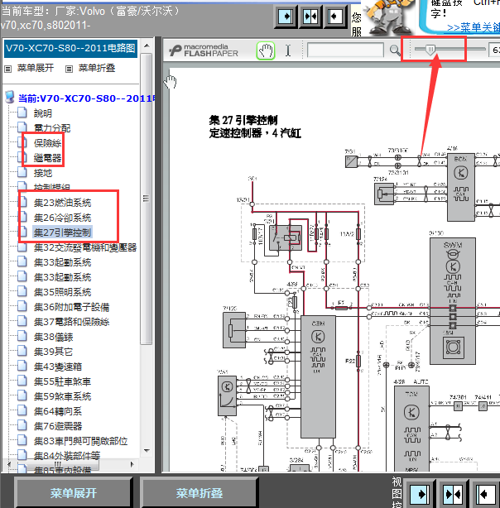Click the SWM module in the diagram

(x=453, y=301)
